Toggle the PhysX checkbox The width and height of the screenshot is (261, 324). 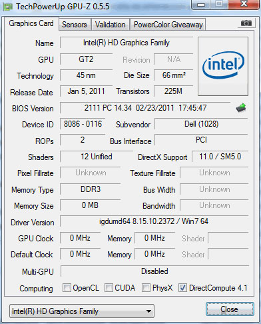(x=146, y=287)
